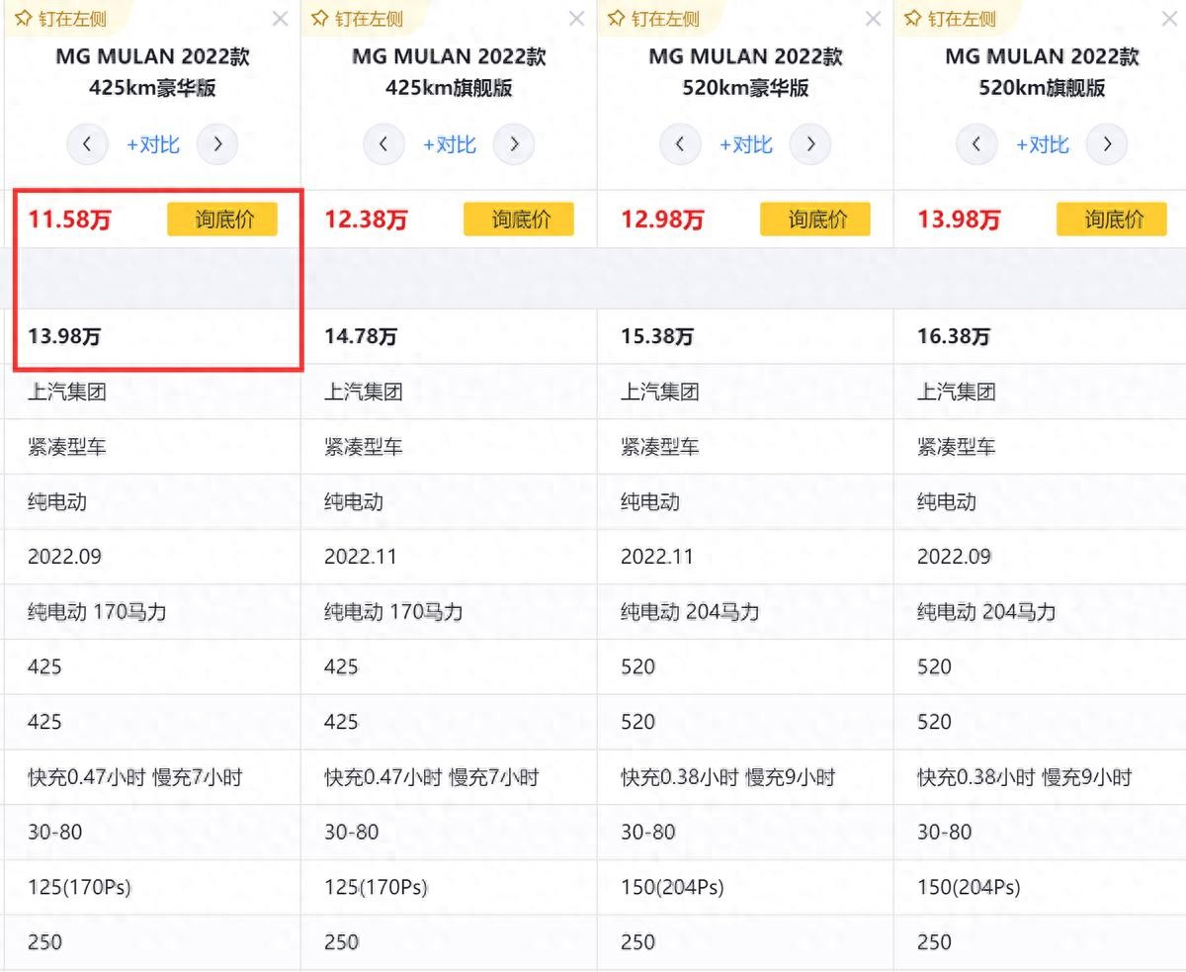Open the MG MULAN 2022款 425km豪华版 title
This screenshot has height=972, width=1186.
click(x=153, y=72)
